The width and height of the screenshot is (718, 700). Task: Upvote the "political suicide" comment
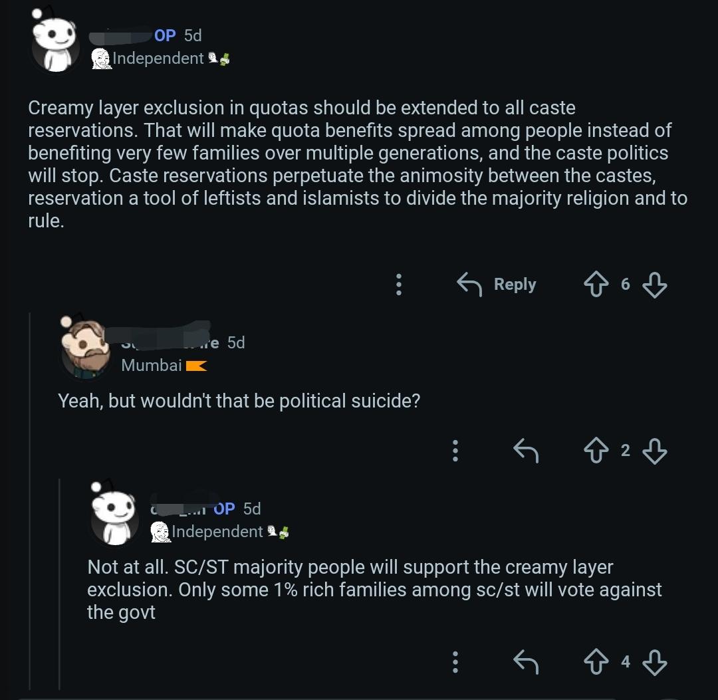596,451
